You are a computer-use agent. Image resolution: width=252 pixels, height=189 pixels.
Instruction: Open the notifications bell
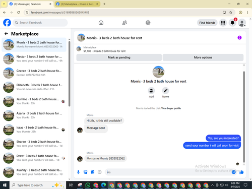(x=232, y=23)
